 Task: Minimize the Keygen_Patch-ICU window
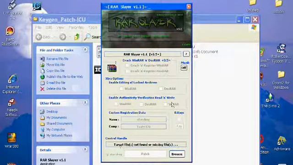(239, 19)
